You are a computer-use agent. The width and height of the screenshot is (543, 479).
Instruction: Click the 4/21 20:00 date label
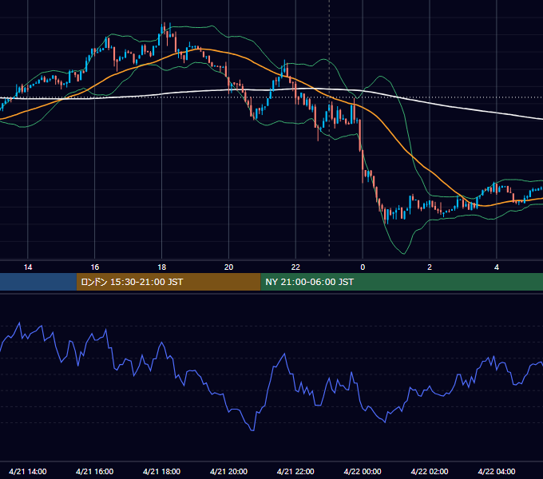click(228, 471)
